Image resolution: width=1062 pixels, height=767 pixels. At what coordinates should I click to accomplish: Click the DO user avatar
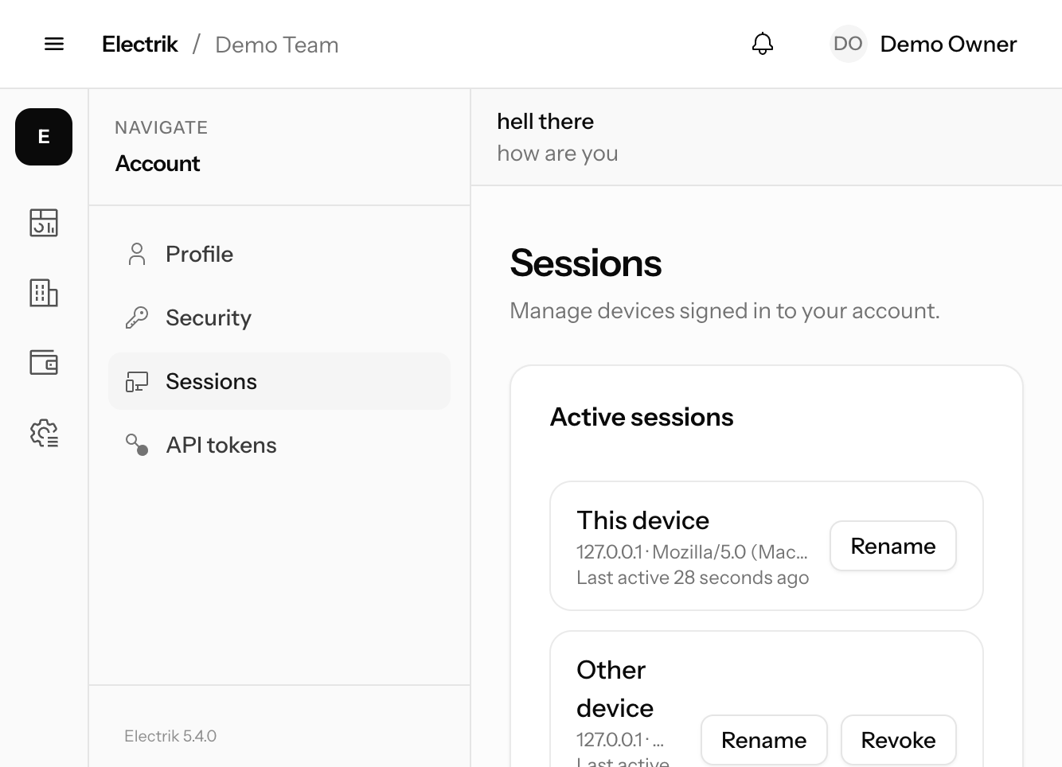[x=848, y=44]
